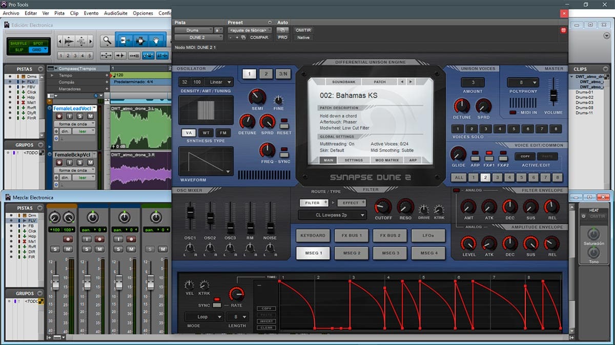Click the filter RESO knob
The height and width of the screenshot is (345, 615).
[x=405, y=206]
